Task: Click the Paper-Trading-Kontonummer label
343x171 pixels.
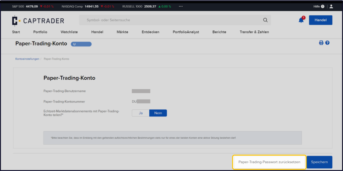Action: [64, 101]
